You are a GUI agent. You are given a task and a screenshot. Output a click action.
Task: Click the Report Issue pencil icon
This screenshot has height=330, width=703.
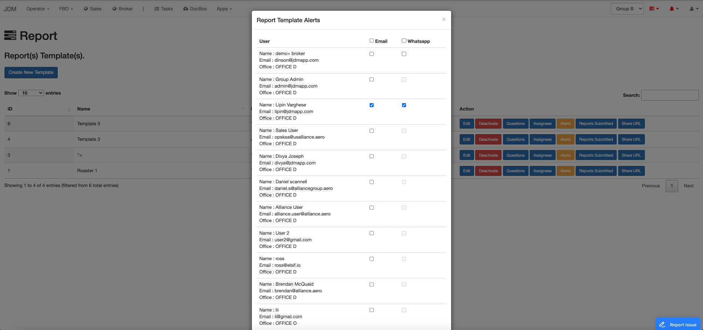click(x=662, y=324)
